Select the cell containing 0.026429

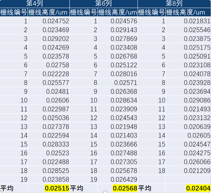point(124,179)
